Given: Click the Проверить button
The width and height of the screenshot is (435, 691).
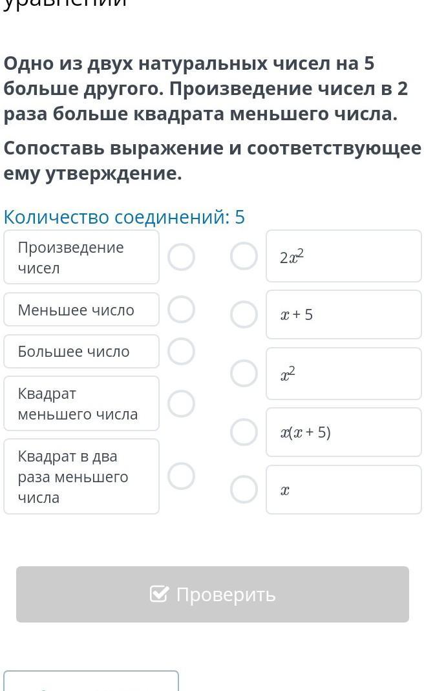Looking at the screenshot, I should [x=213, y=594].
